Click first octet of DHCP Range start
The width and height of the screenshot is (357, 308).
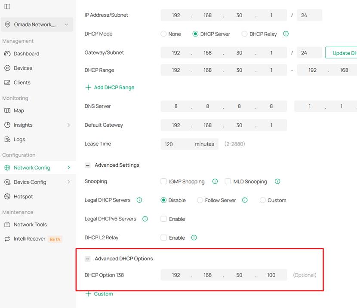click(x=176, y=70)
